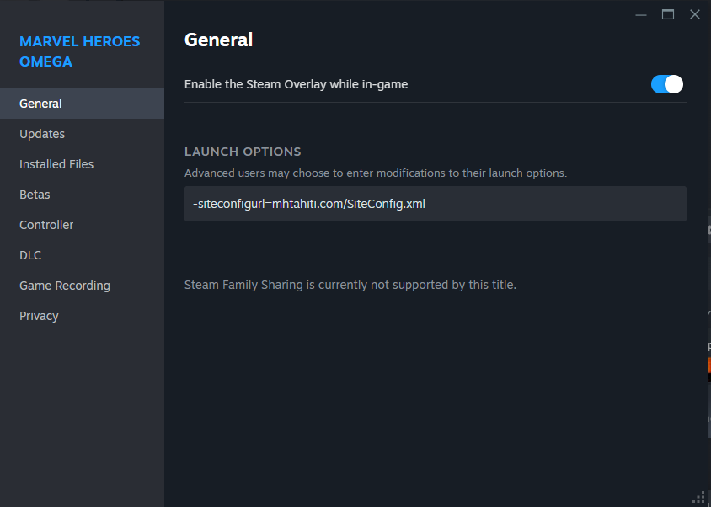The width and height of the screenshot is (711, 507).
Task: Maximize the properties window
Action: click(668, 14)
